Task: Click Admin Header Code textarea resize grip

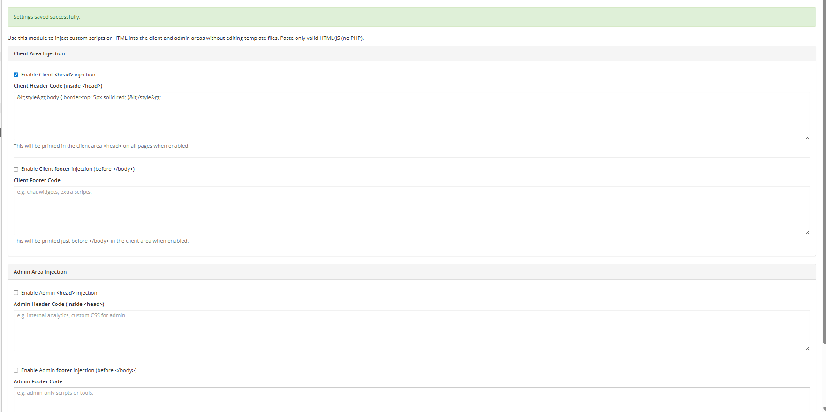Action: click(x=807, y=348)
